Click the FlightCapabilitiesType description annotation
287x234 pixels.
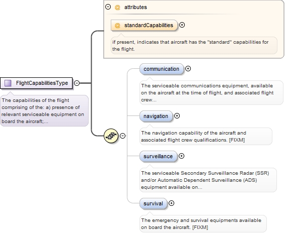44,110
